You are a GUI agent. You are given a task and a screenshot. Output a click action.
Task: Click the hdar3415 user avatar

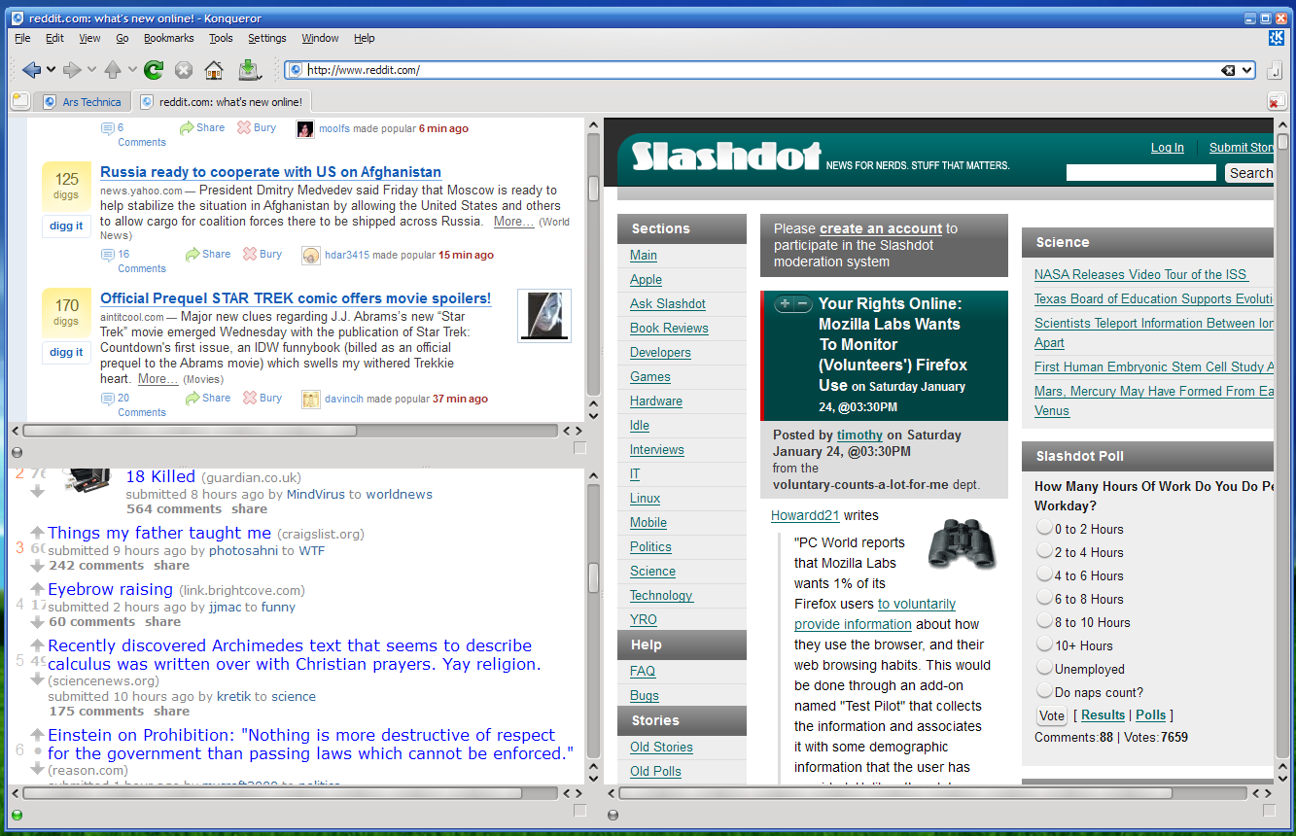pos(311,256)
